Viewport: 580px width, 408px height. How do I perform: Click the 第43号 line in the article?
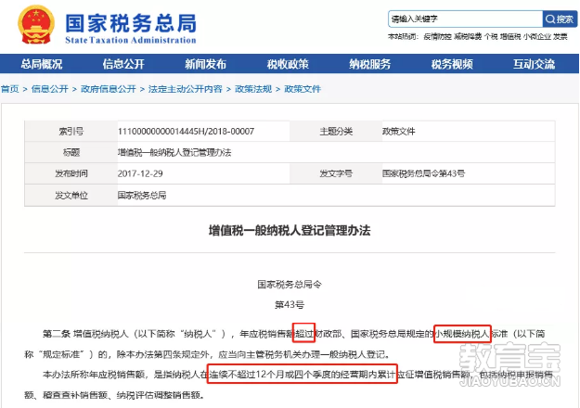point(290,304)
